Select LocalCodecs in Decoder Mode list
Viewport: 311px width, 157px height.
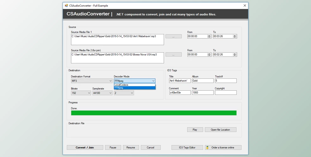click(x=134, y=85)
